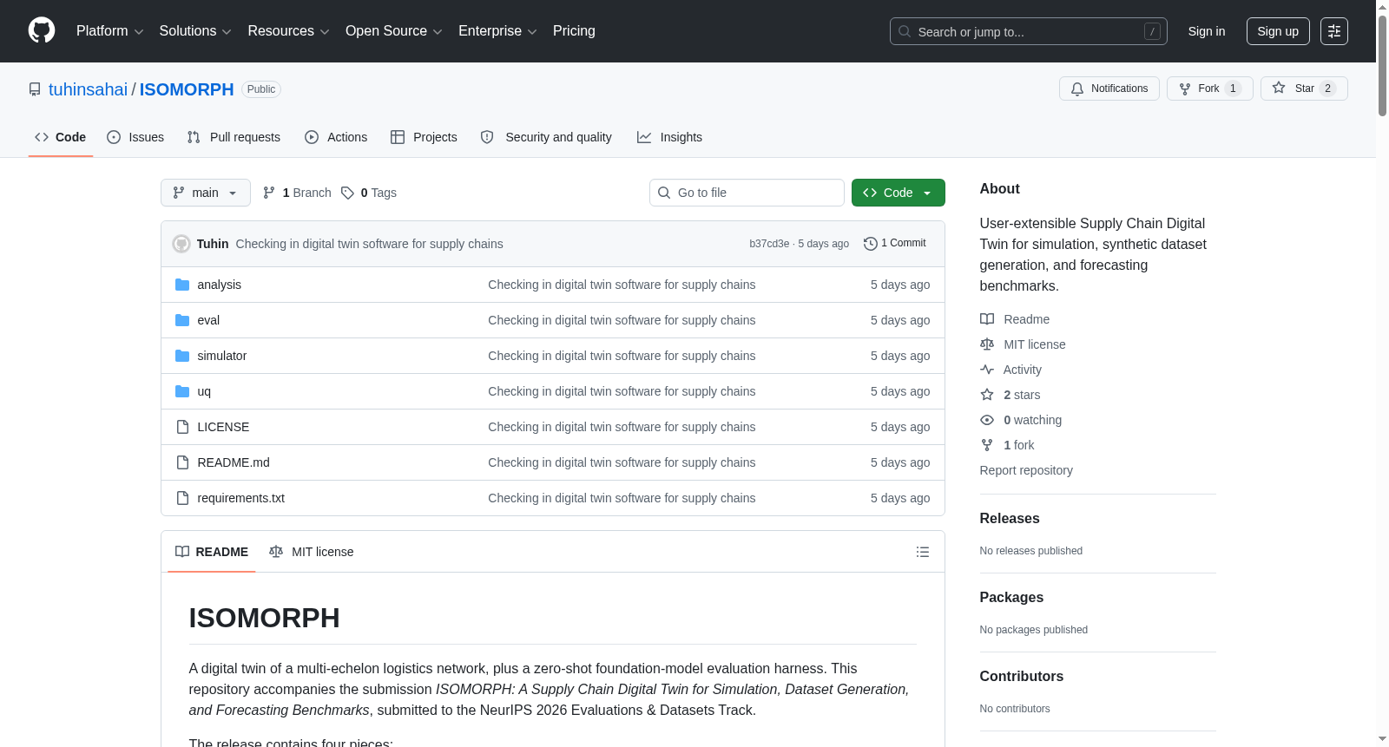Open the green Code dropdown button

(x=899, y=193)
